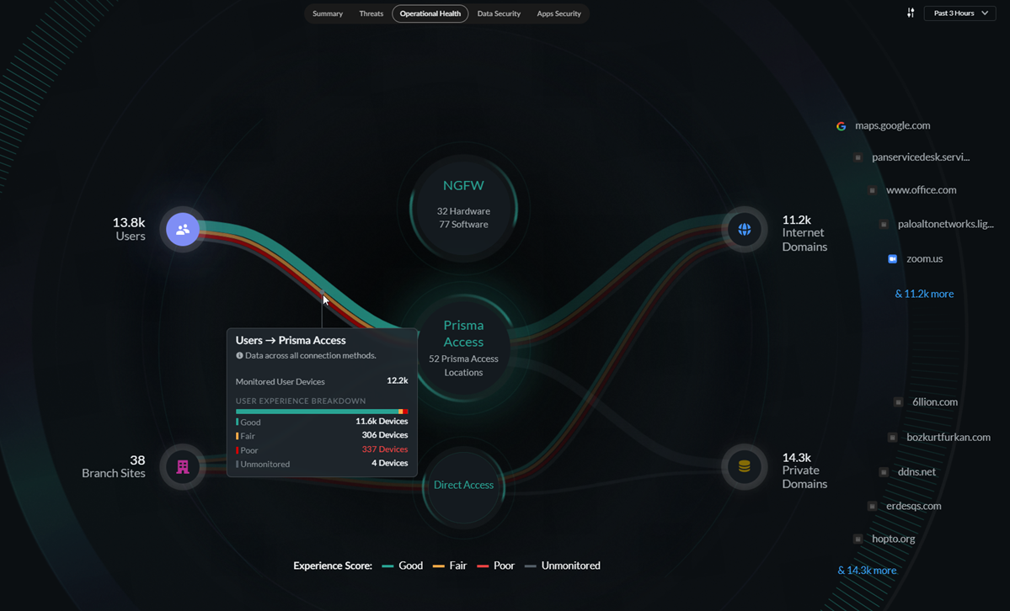Click the 38 Branch Sites label

coord(114,466)
